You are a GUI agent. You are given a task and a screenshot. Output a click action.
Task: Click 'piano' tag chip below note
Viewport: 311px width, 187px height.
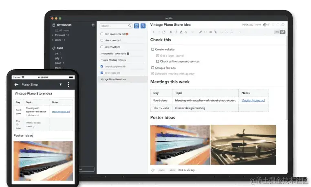162,170
